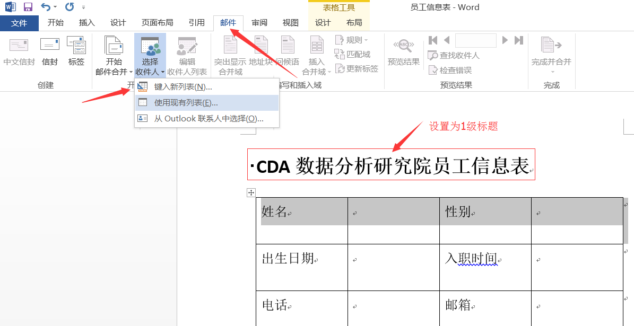Switch to the 审阅 ribbon tab
634x326 pixels.
[x=259, y=23]
